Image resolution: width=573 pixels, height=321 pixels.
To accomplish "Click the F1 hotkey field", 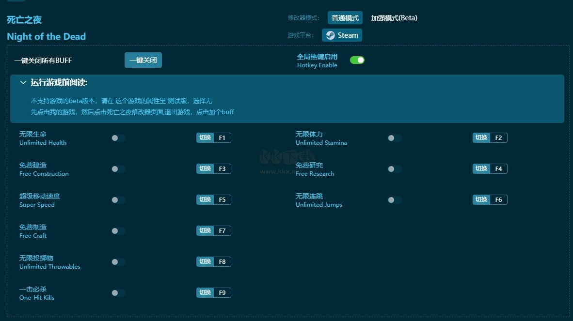I will [x=222, y=138].
